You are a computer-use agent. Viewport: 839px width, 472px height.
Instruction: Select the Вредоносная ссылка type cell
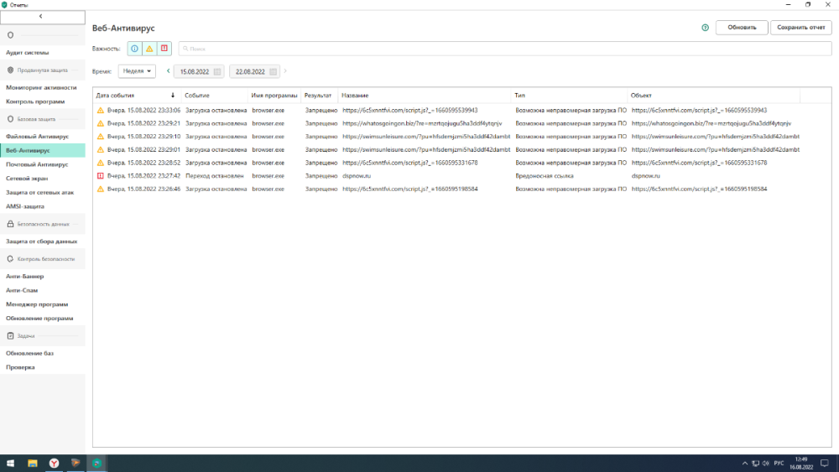pos(545,176)
